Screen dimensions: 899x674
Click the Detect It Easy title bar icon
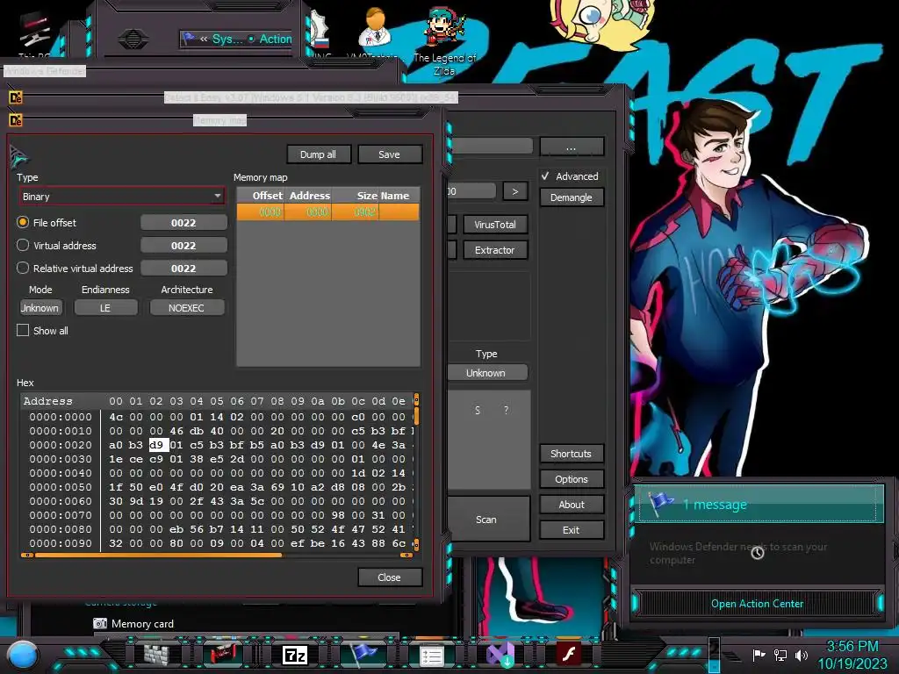coord(16,97)
